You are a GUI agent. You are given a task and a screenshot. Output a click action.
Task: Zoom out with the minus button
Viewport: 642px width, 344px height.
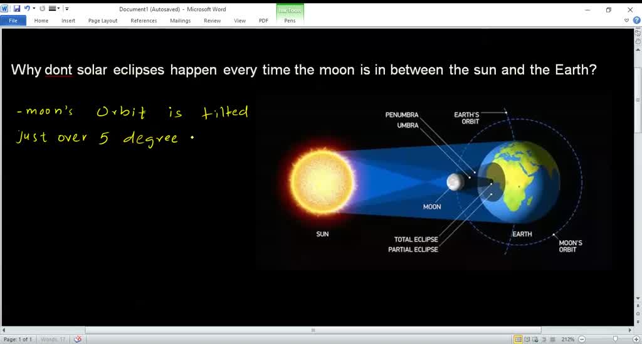click(x=582, y=340)
